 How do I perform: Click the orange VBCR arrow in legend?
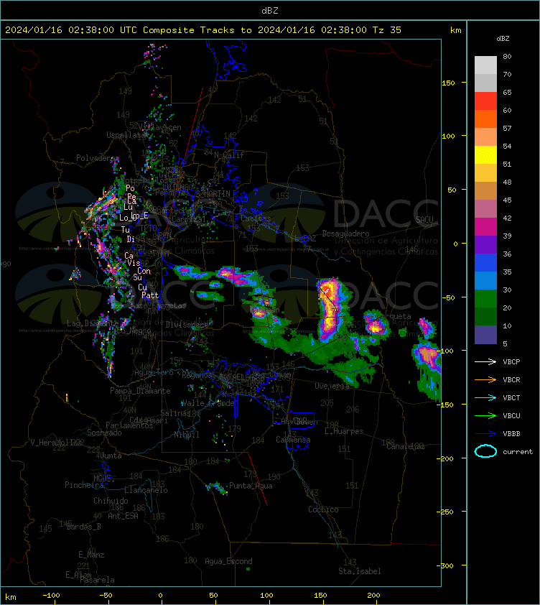pos(485,379)
